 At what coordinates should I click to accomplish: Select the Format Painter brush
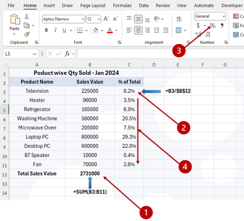point(27,34)
